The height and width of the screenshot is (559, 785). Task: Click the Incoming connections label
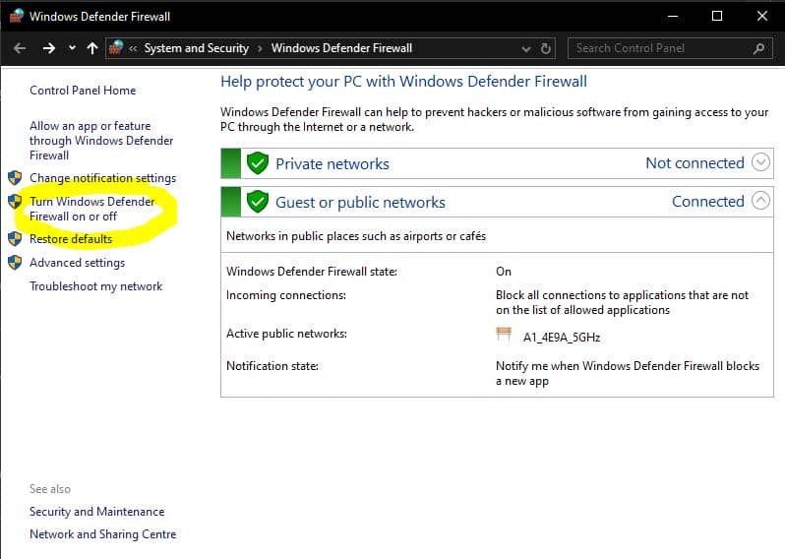point(286,295)
